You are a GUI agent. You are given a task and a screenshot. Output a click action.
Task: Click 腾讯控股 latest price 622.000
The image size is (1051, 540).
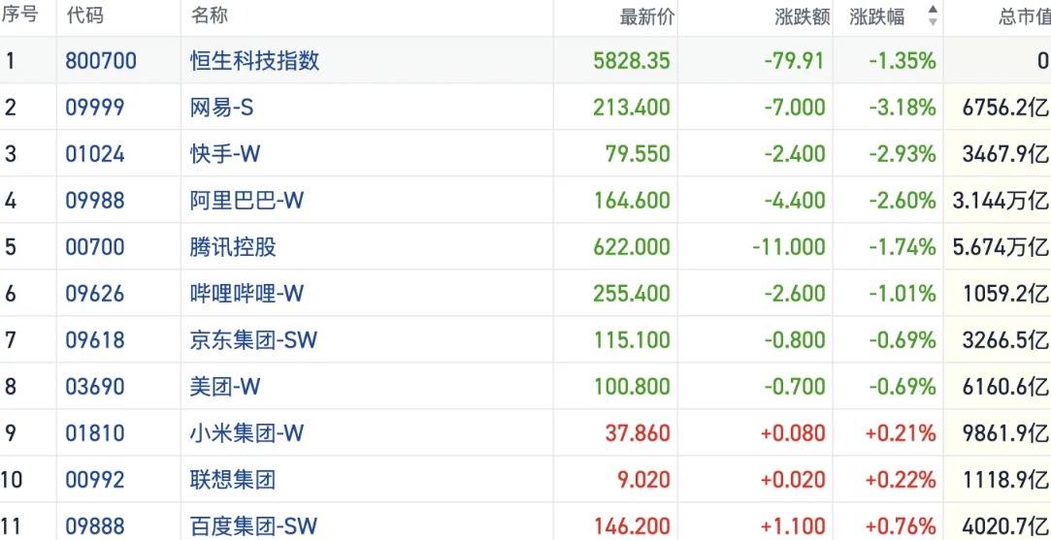coord(631,247)
